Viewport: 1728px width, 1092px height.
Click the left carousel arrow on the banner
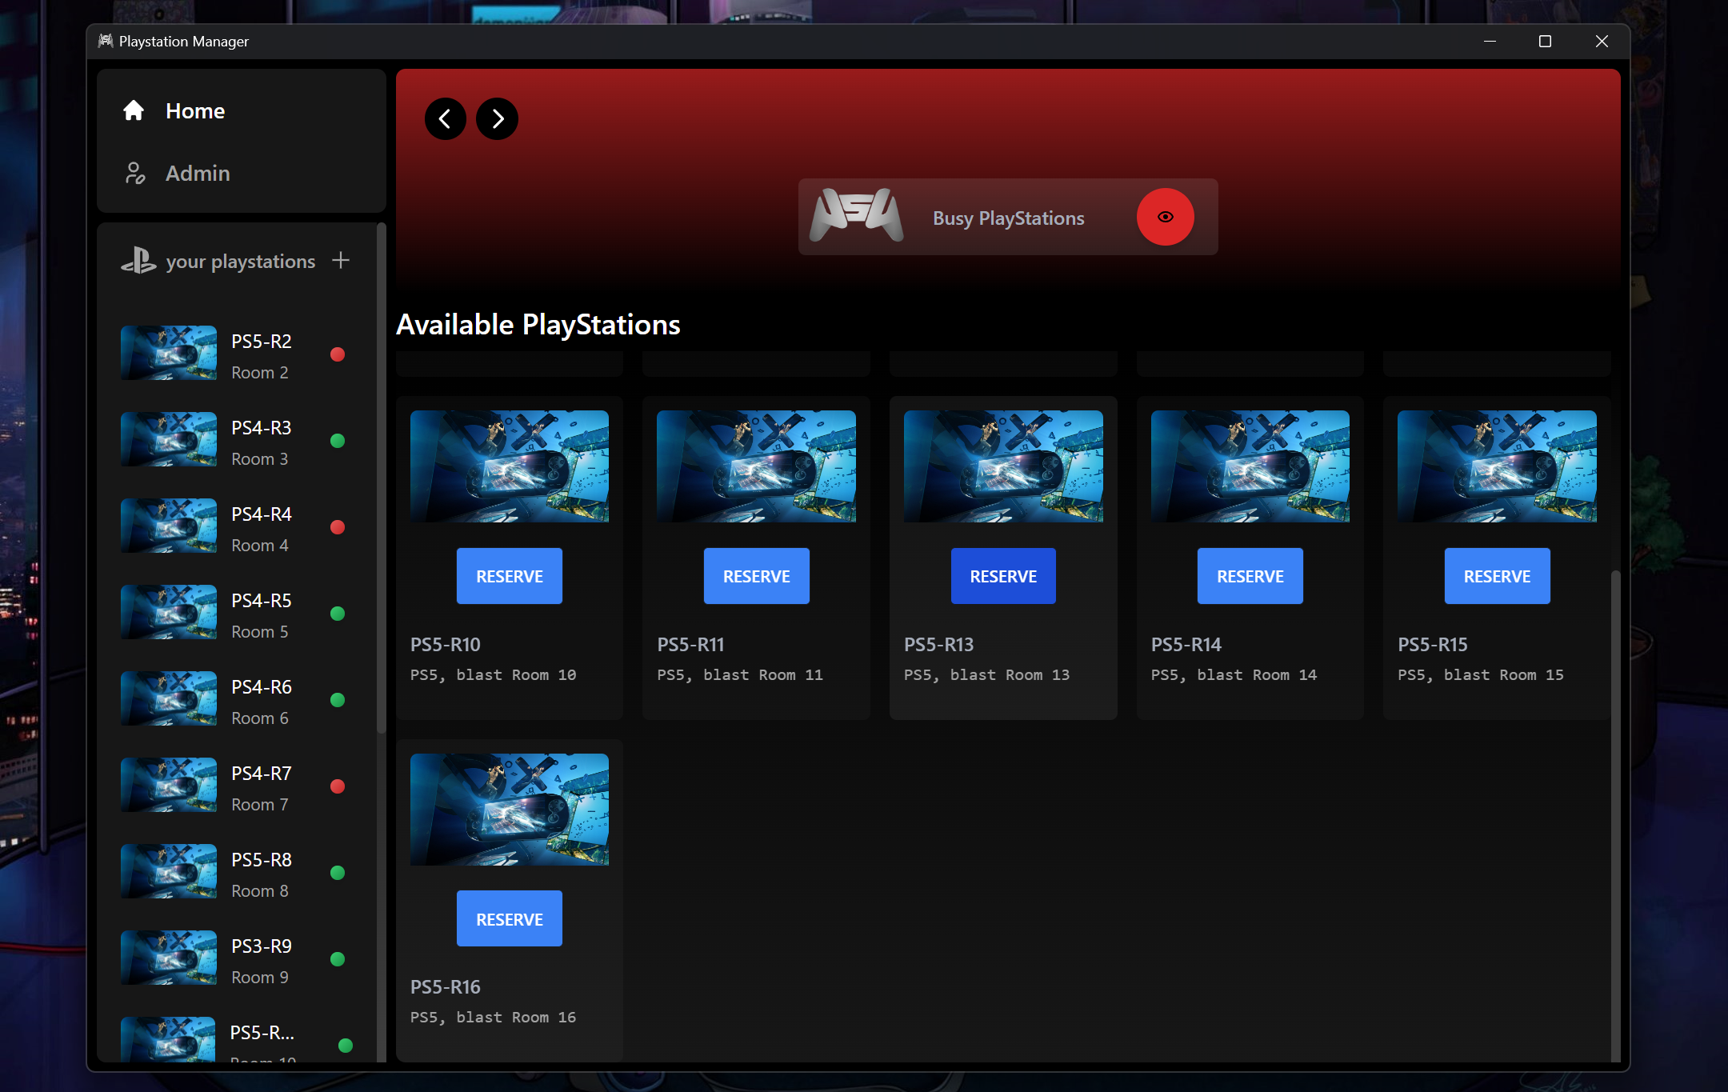tap(446, 118)
